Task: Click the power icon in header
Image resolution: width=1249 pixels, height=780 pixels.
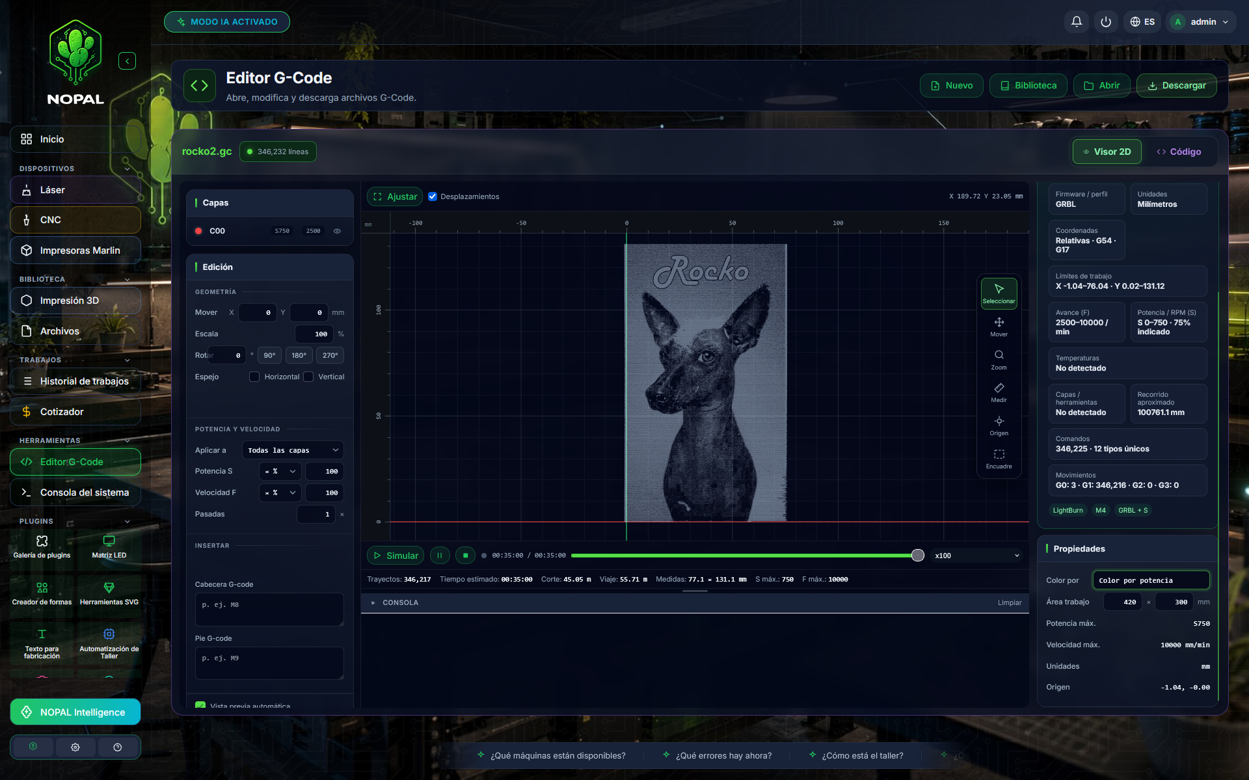Action: [x=1106, y=21]
